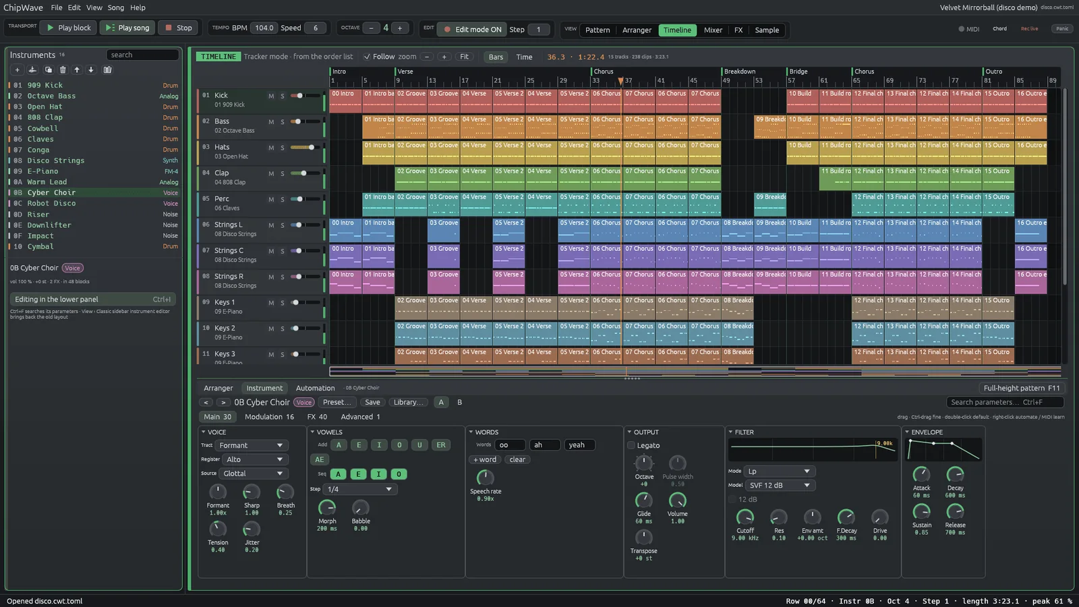Add vowel A in the Vowels Add row
1079x607 pixels.
(339, 445)
